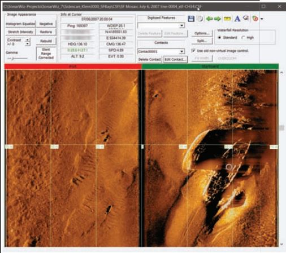Increase Contrast with the up stepper arrow
The image size is (286, 253).
pos(28,39)
